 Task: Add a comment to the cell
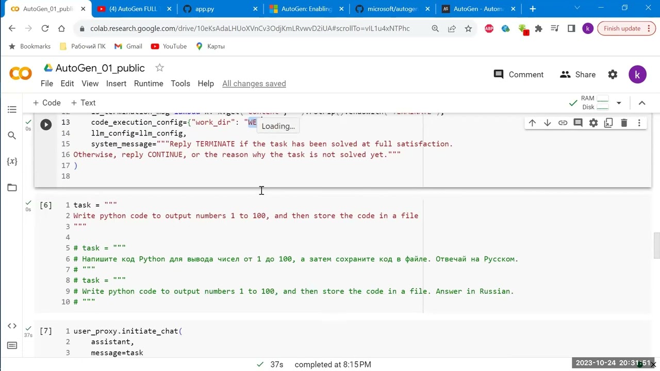(578, 123)
